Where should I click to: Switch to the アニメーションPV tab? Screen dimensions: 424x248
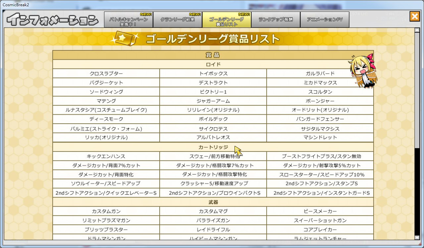(325, 20)
